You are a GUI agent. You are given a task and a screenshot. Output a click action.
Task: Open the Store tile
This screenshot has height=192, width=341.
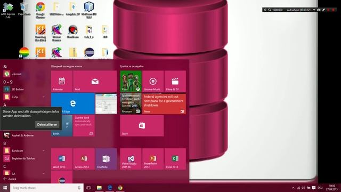pos(142,126)
